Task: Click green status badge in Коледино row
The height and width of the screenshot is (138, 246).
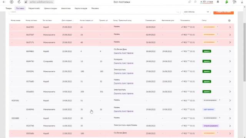Action: click(x=207, y=61)
